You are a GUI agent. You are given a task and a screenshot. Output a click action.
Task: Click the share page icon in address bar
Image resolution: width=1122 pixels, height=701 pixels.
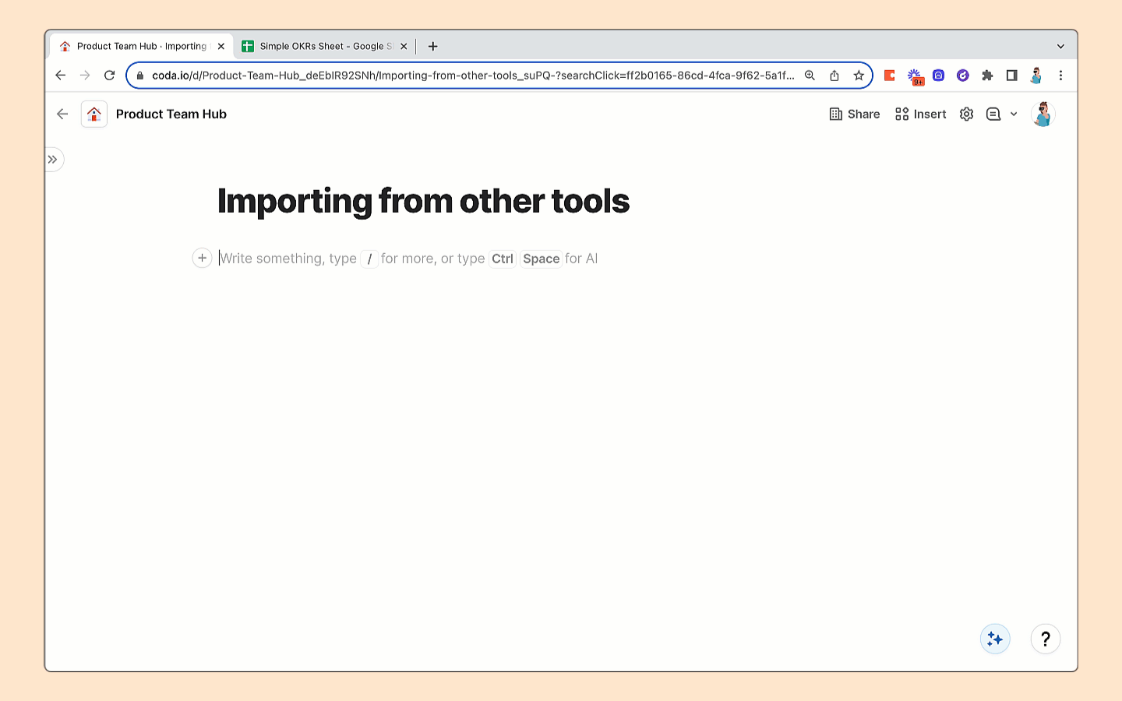click(x=834, y=76)
